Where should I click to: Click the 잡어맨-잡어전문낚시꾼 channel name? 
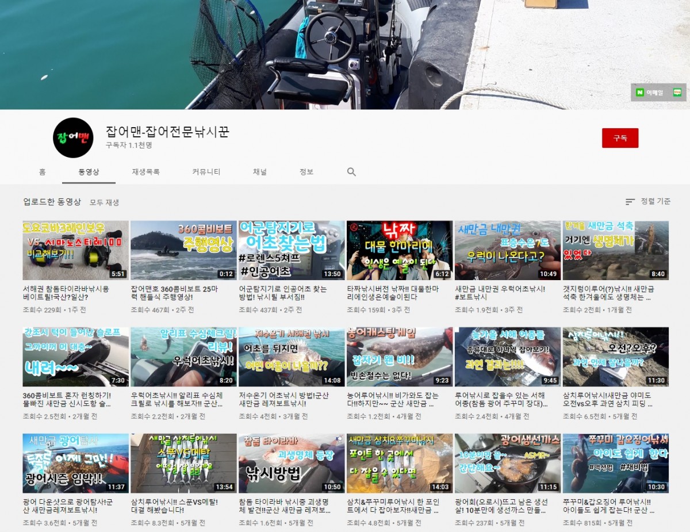pos(167,132)
